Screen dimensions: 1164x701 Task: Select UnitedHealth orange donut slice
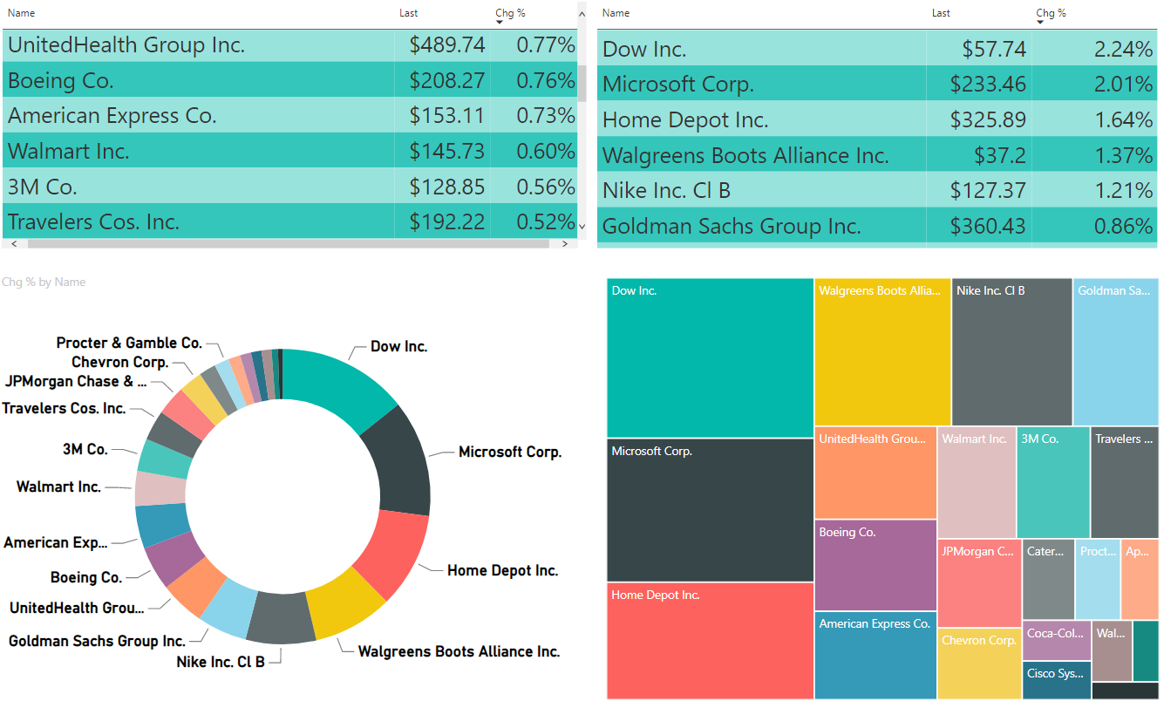[x=197, y=586]
